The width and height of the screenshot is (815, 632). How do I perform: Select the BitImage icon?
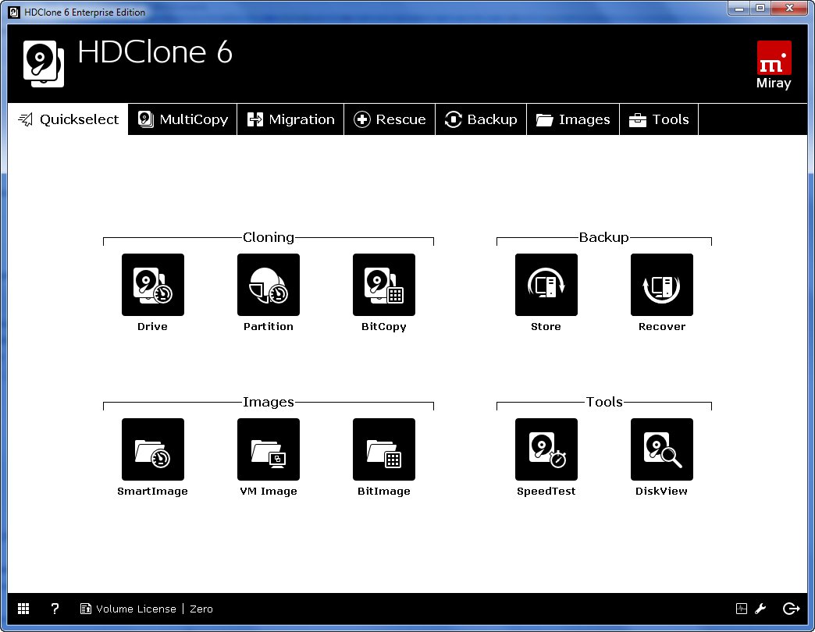point(383,449)
